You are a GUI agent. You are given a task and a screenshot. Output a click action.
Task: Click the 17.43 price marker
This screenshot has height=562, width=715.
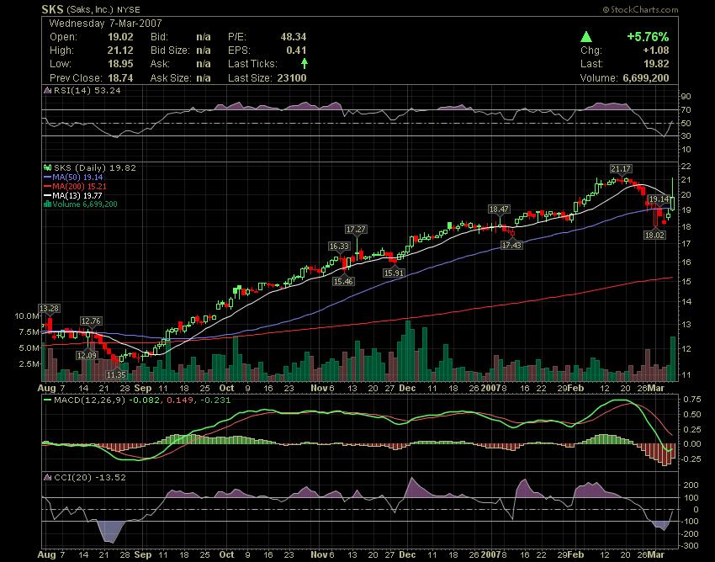click(x=511, y=245)
